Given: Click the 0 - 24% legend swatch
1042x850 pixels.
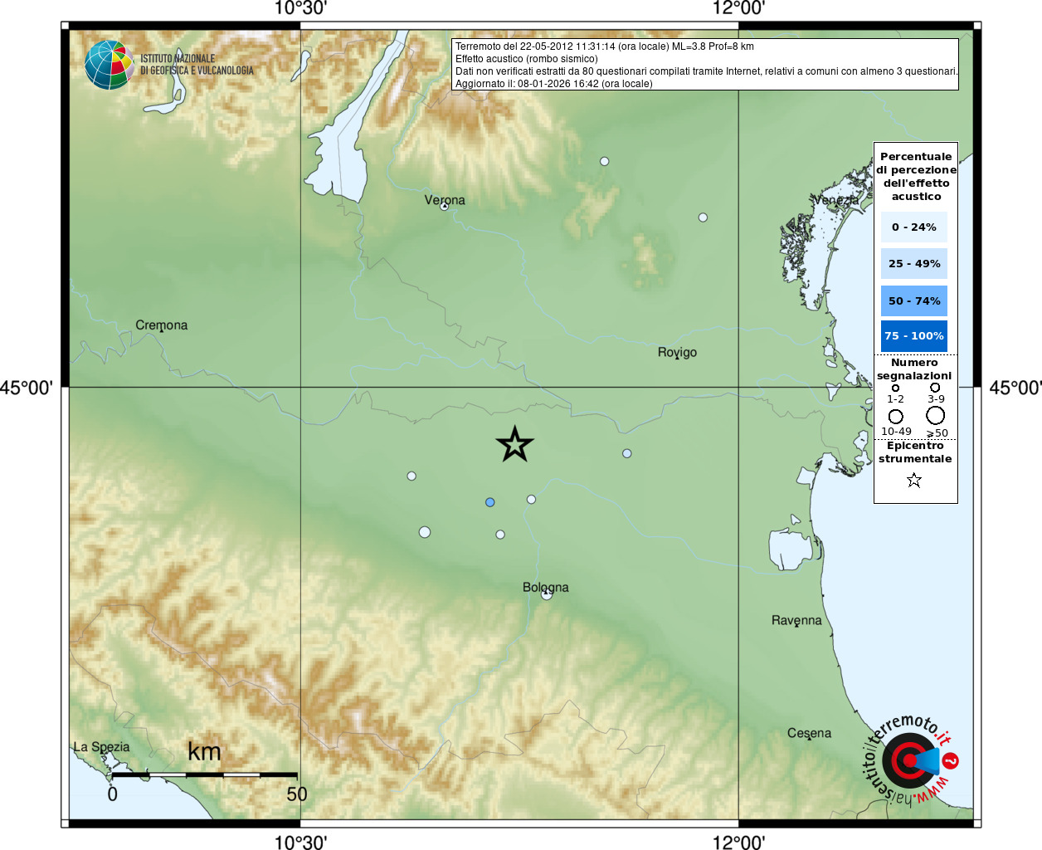Looking at the screenshot, I should tap(914, 227).
